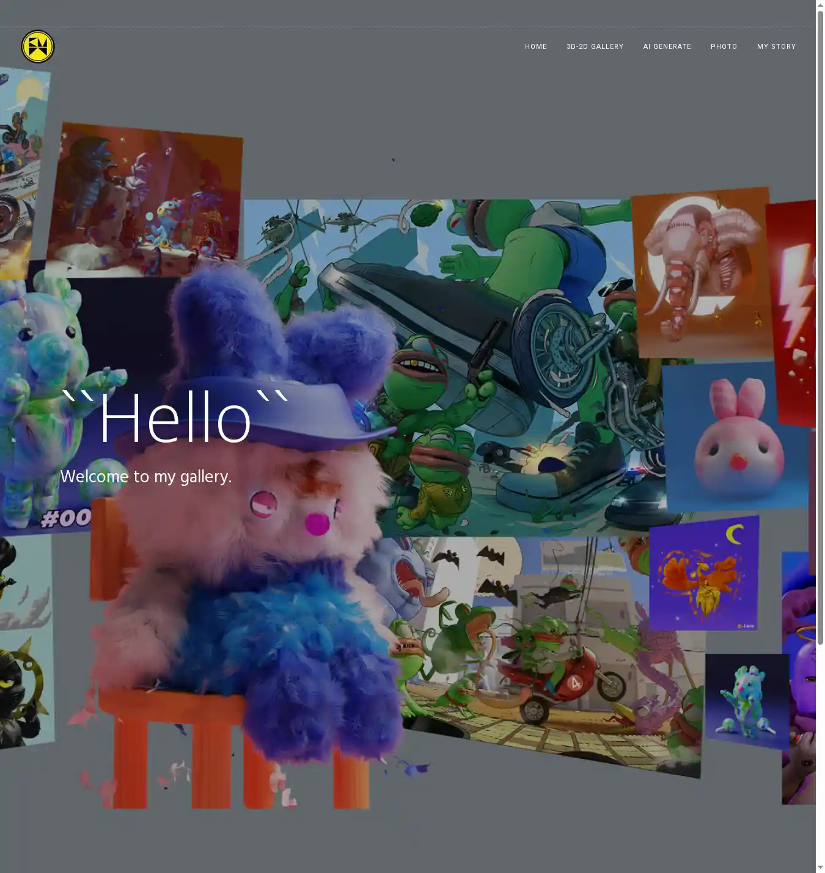This screenshot has width=825, height=873.
Task: Click the Hello heading text
Action: coord(176,418)
